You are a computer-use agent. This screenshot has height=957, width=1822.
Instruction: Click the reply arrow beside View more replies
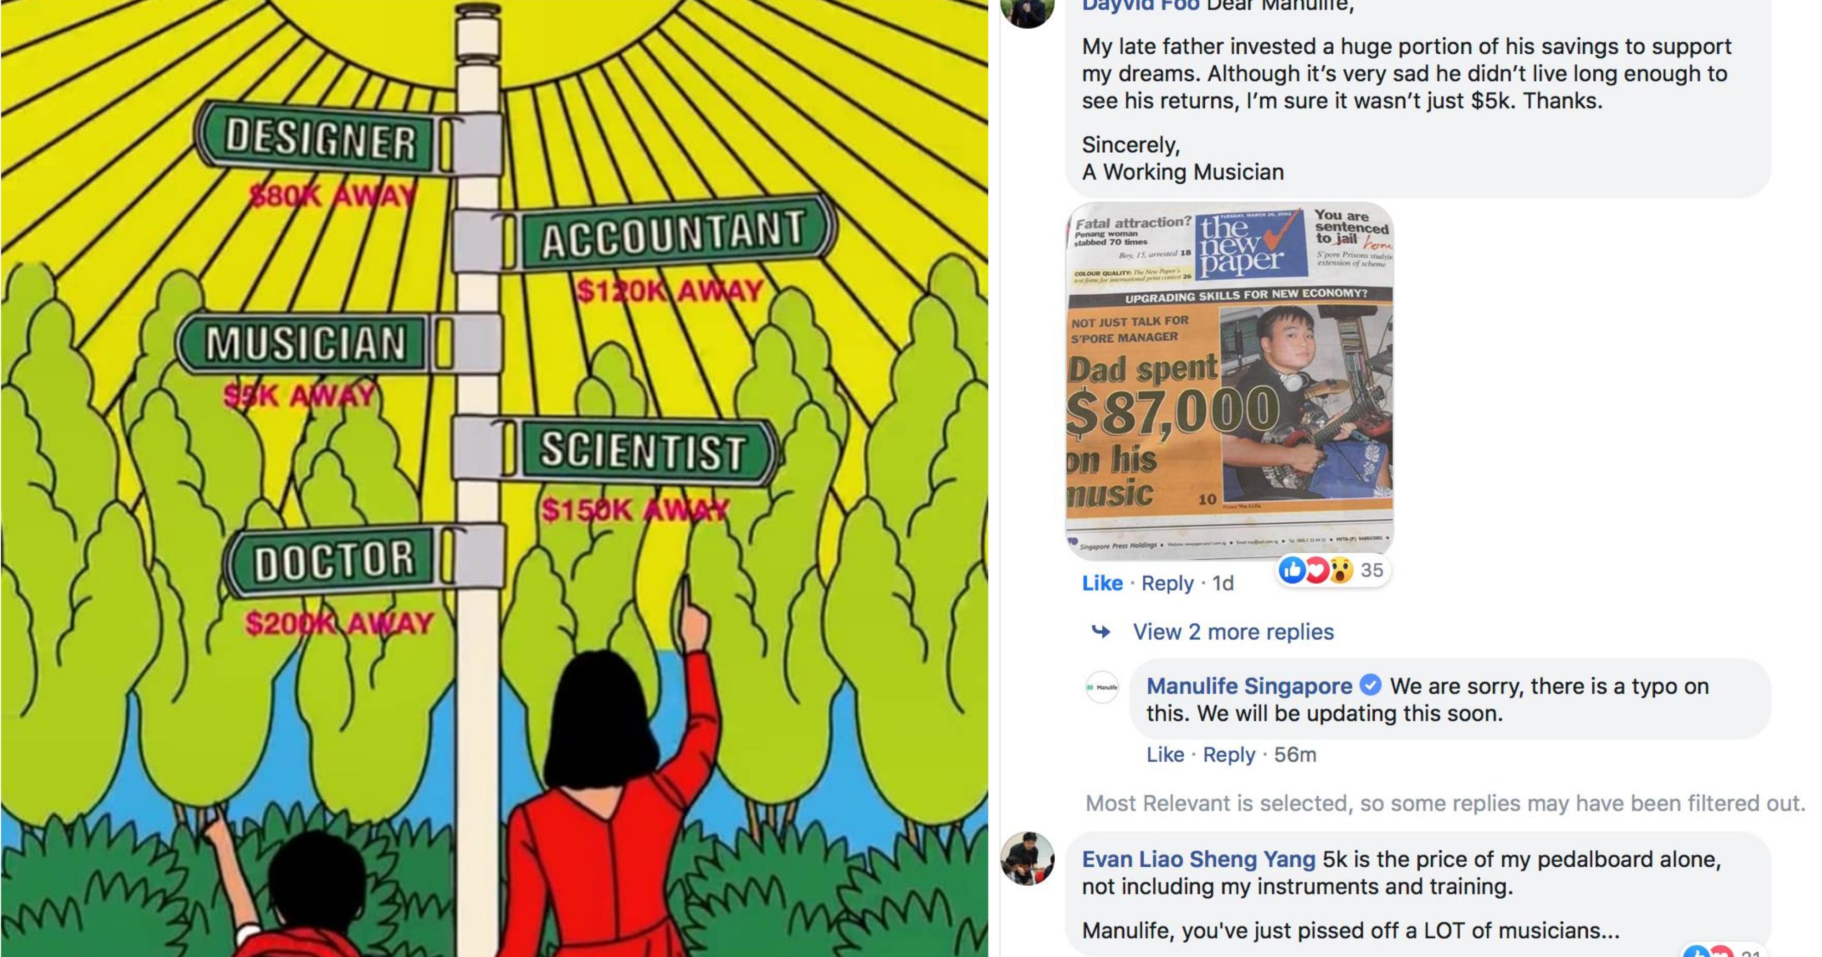[x=1100, y=631]
